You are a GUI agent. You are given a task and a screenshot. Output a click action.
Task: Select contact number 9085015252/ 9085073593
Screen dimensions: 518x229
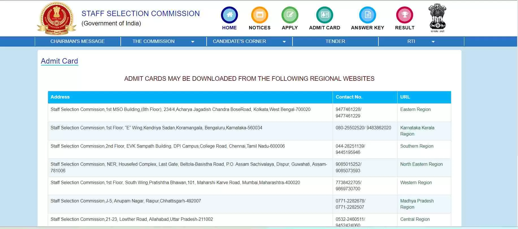click(x=348, y=167)
